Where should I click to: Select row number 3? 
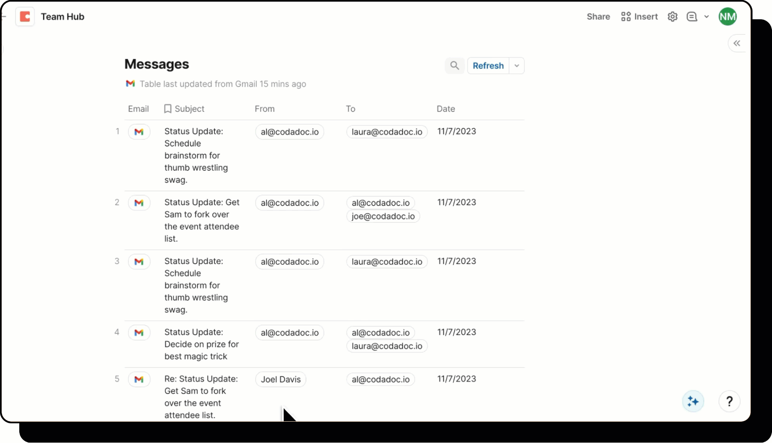click(117, 261)
